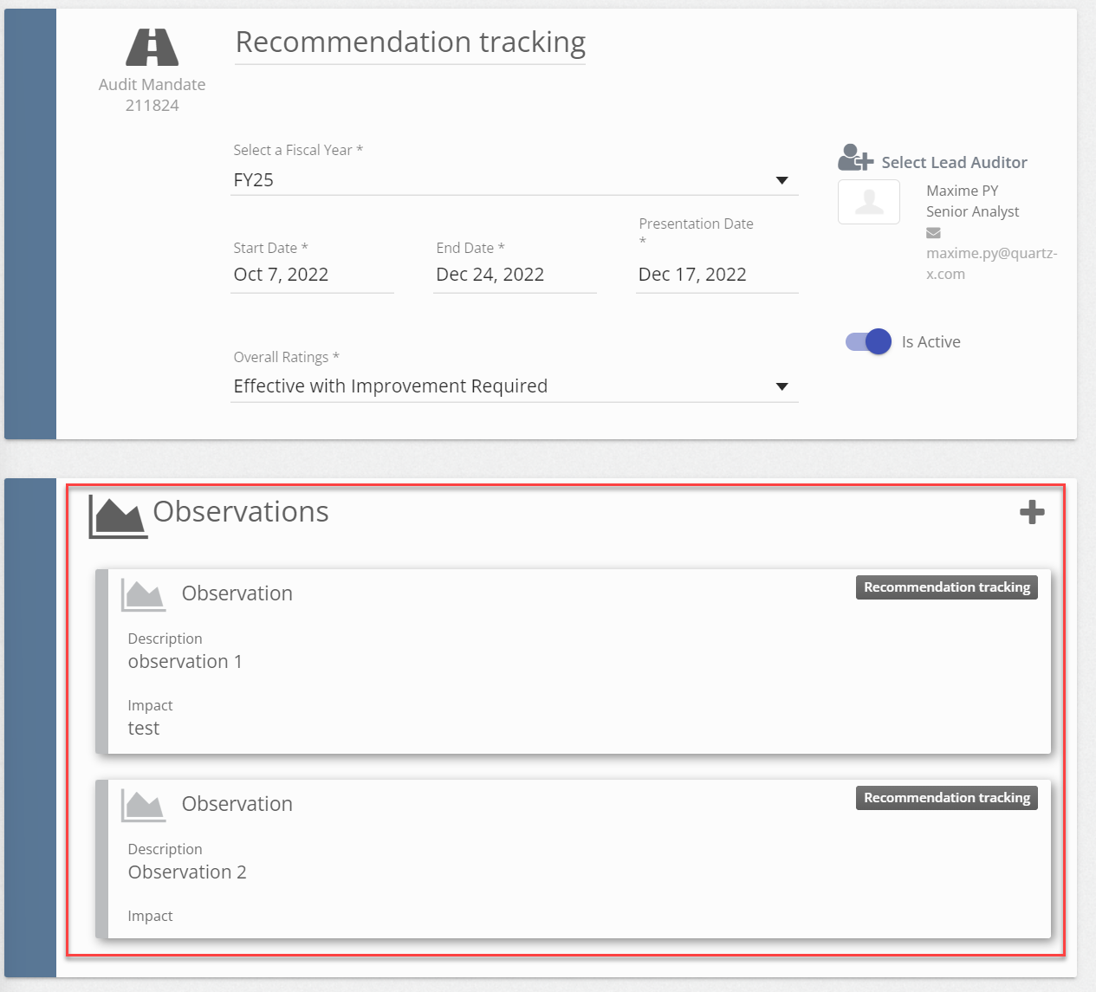Click the arrow on Fiscal Year selector

click(781, 180)
